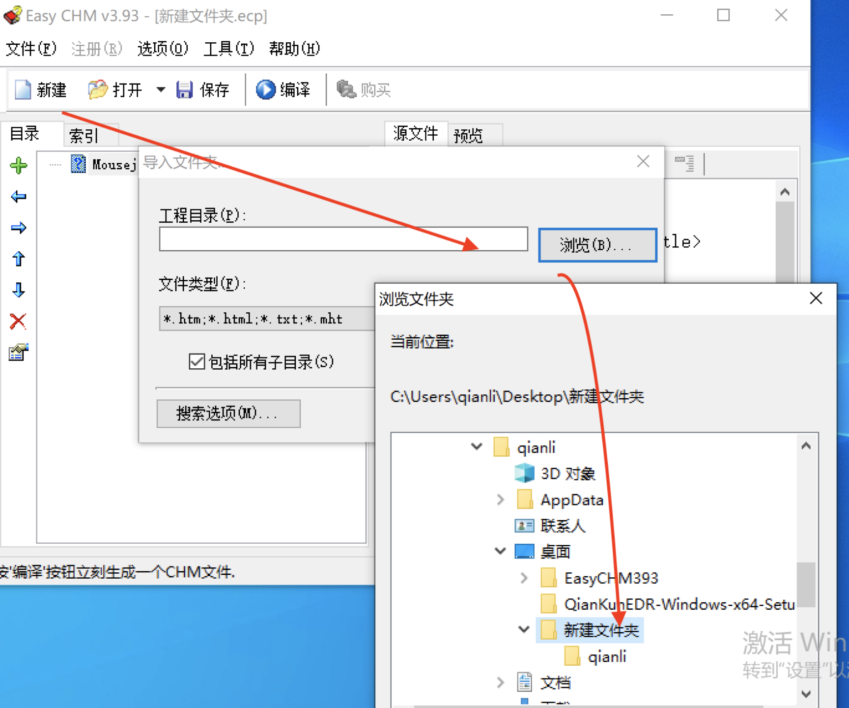Click the 浏览(B)... button

(597, 245)
